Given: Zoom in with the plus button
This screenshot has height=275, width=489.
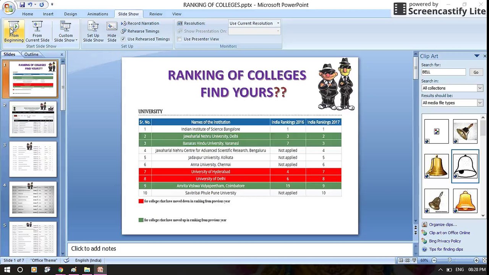Looking at the screenshot, I should [x=476, y=260].
